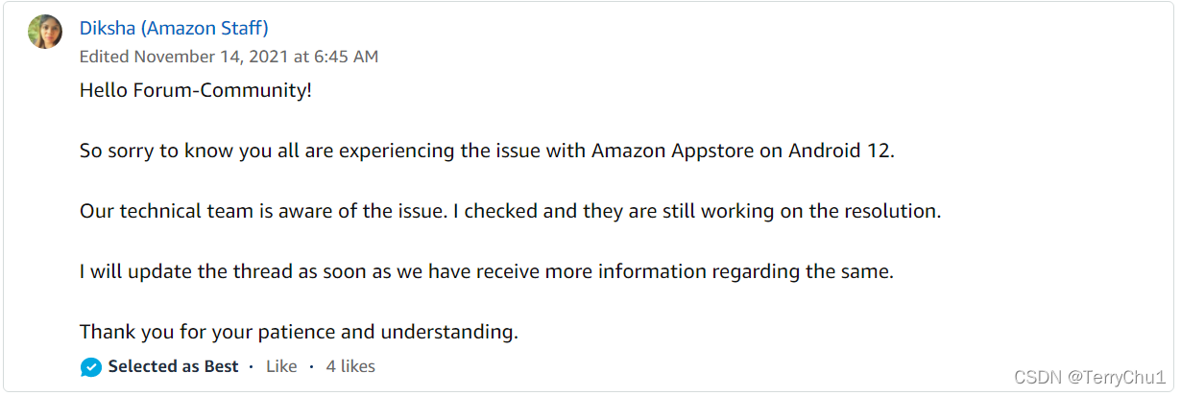This screenshot has width=1181, height=396.
Task: Click the sentence starting So sorry to know
Action: [x=487, y=151]
